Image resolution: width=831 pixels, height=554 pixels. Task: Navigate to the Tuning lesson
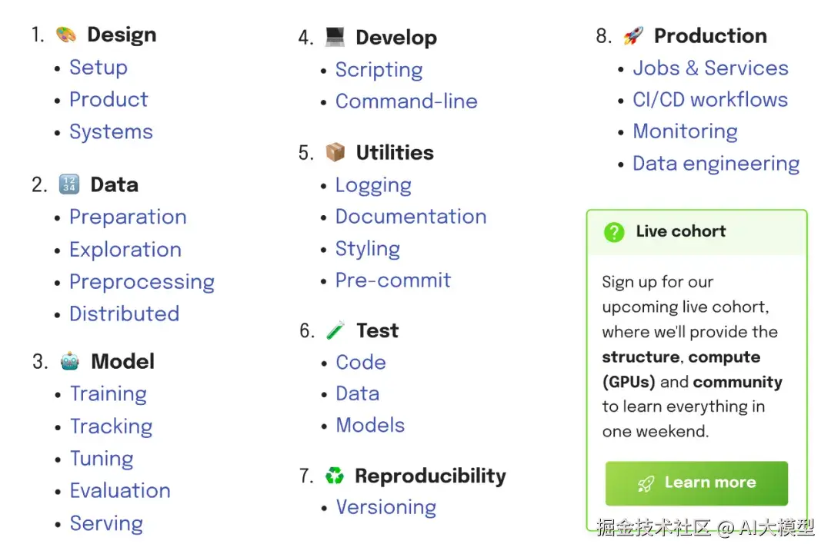coord(102,459)
